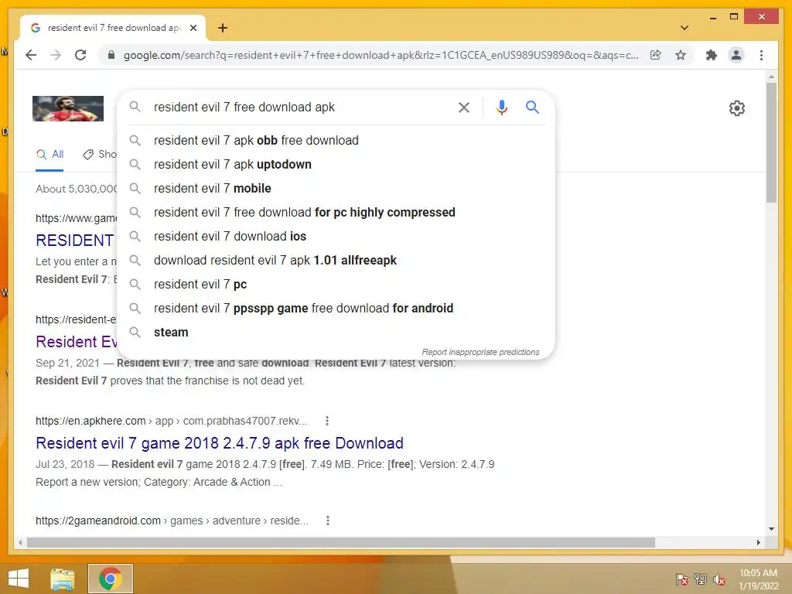Choose suggestion 'resident evil 7 mobile'
Viewport: 792px width, 594px height.
(x=336, y=189)
